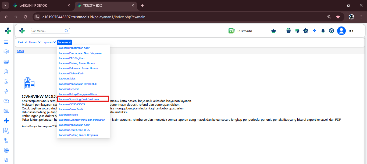
Task: Click the magnifier in Cari Menu box
Action: click(66, 31)
